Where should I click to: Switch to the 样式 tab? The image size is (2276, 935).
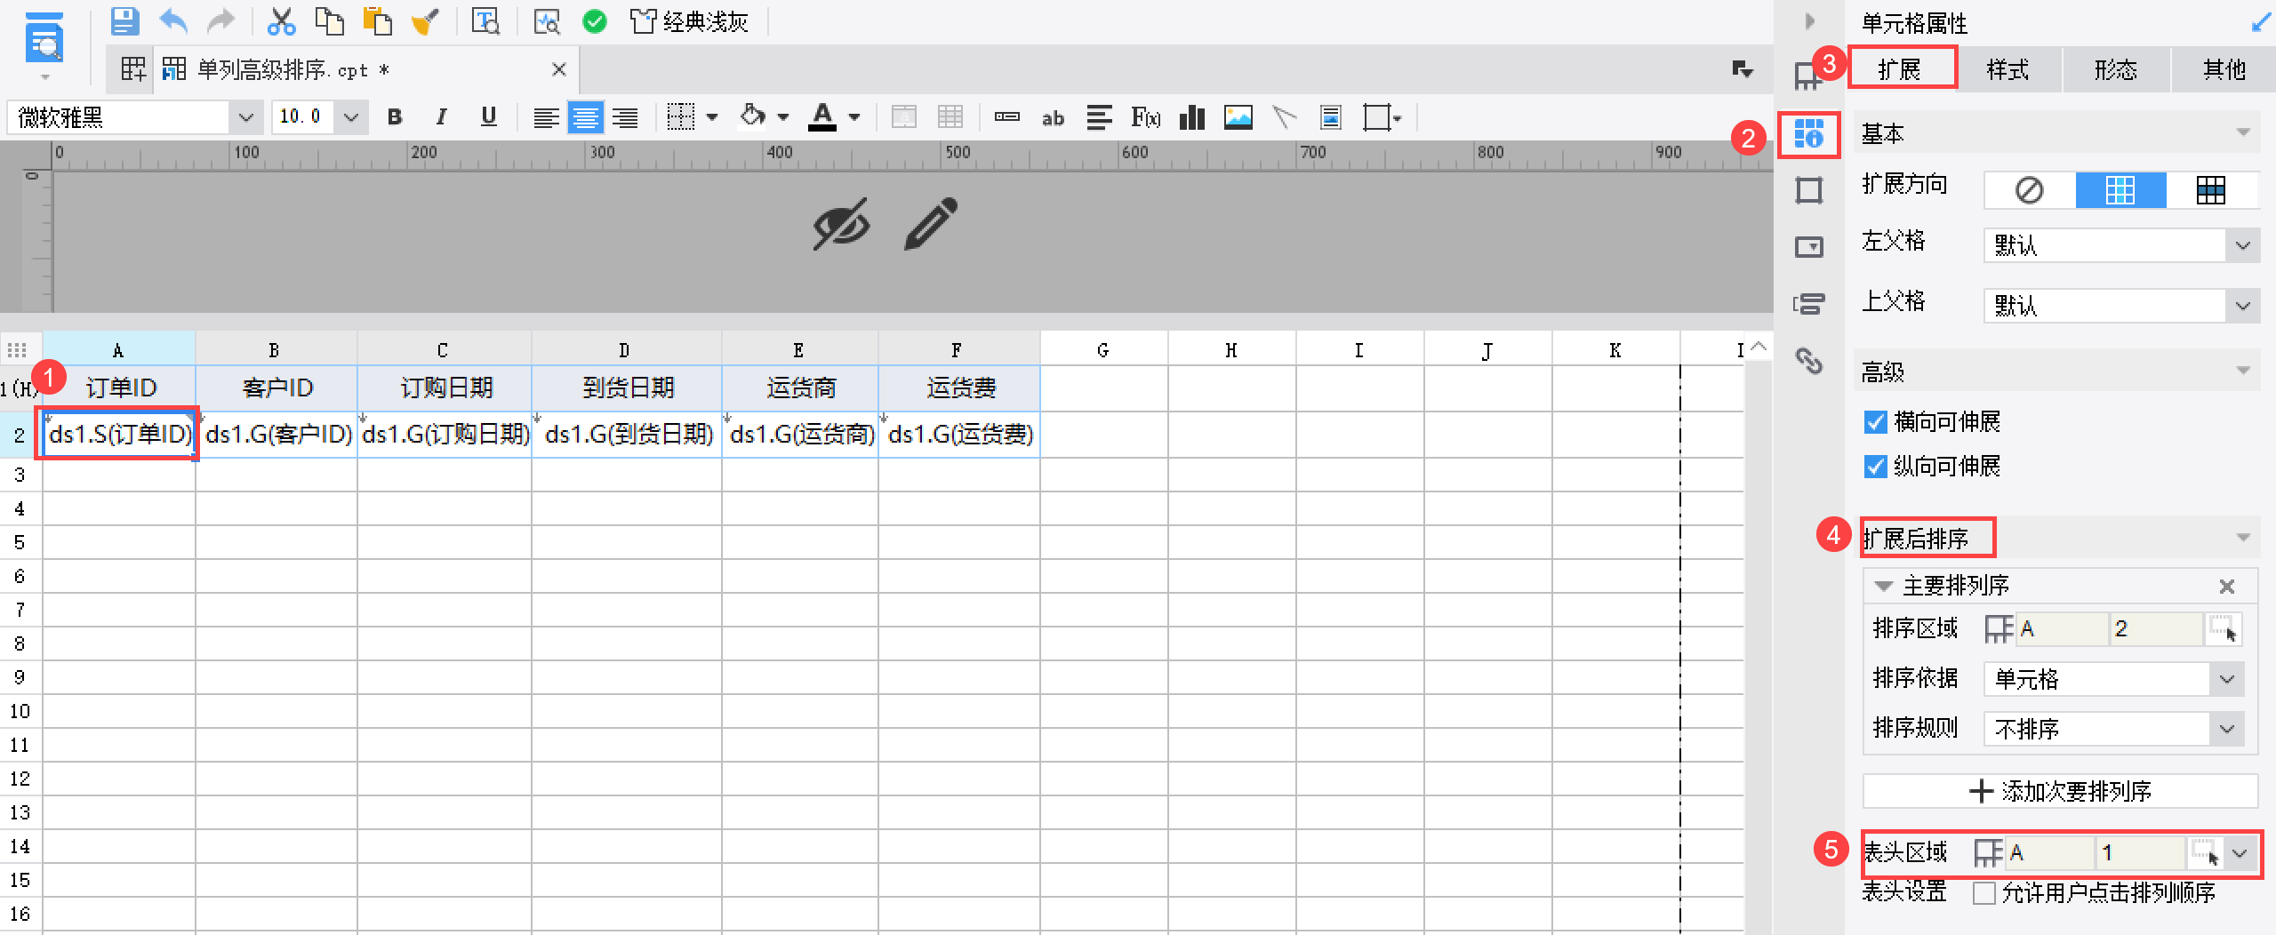coord(2008,68)
